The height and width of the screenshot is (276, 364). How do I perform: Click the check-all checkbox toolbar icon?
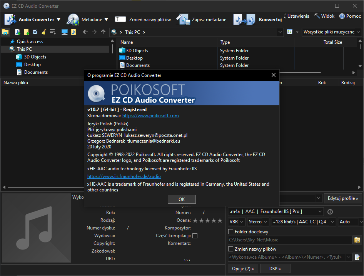click(35, 32)
